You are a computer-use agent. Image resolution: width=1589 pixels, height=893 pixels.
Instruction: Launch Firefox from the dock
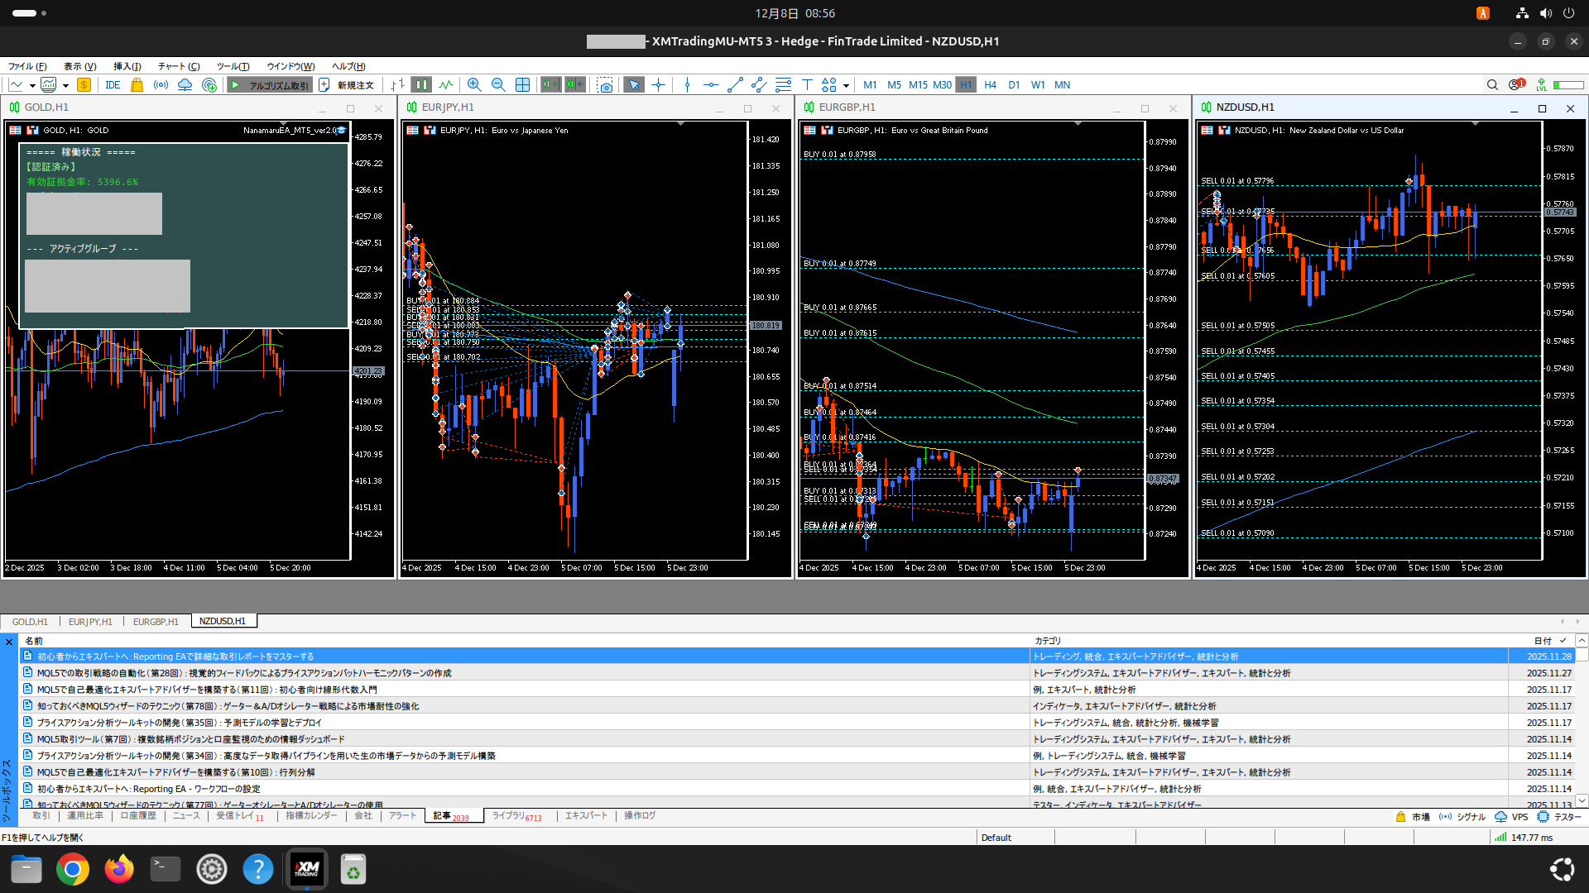click(118, 869)
